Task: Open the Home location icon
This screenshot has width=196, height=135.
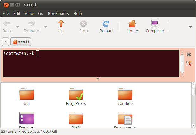Action: point(132,24)
